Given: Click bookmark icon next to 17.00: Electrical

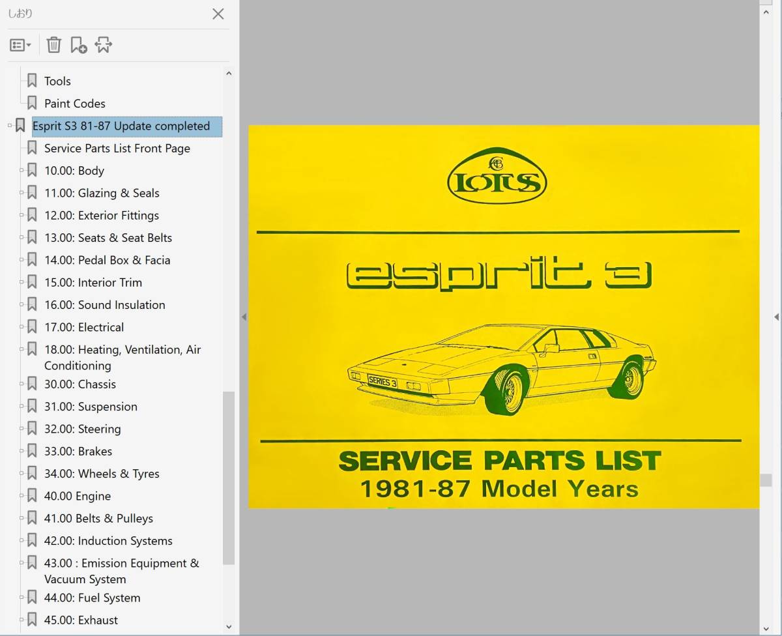Looking at the screenshot, I should (32, 327).
